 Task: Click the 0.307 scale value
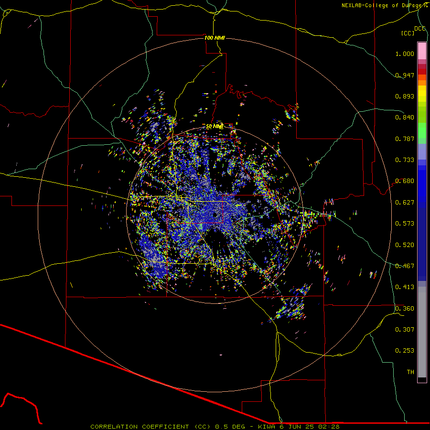[x=405, y=330]
